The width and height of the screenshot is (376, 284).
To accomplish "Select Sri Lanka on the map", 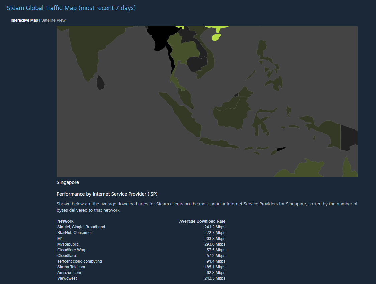I will point(100,83).
